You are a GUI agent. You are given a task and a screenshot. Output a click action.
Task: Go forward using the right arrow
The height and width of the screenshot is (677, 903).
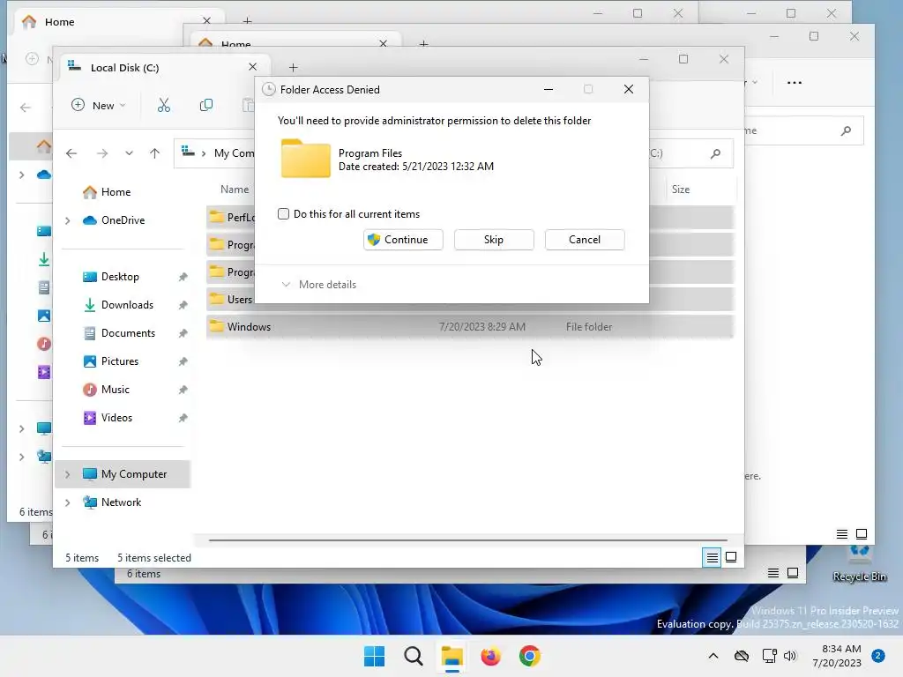pyautogui.click(x=102, y=153)
